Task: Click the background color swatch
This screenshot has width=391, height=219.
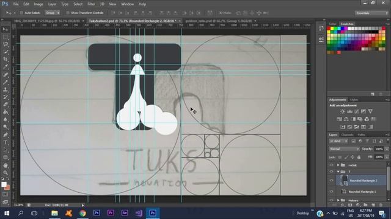Action: pos(7,188)
